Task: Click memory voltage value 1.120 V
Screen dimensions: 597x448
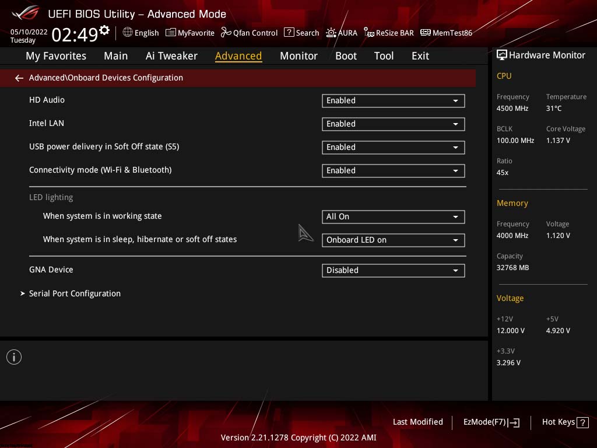Action: pos(558,236)
